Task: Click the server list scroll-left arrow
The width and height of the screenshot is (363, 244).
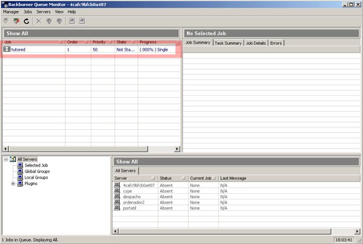Action: pos(116,231)
